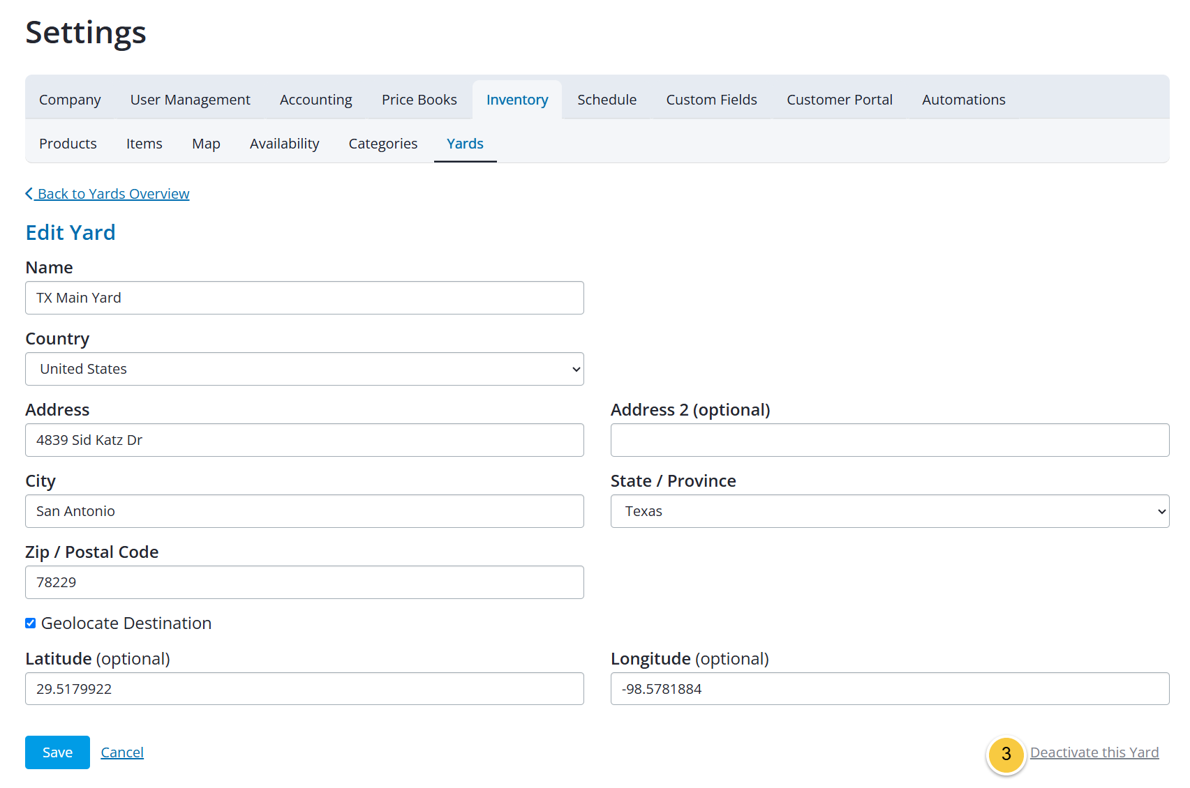The image size is (1190, 788).
Task: Edit the yard Name field
Action: 304,298
